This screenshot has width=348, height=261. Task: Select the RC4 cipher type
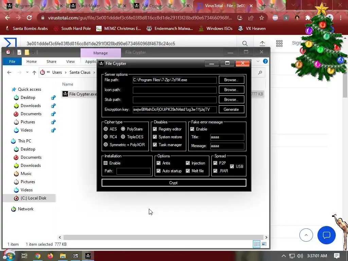coord(106,137)
